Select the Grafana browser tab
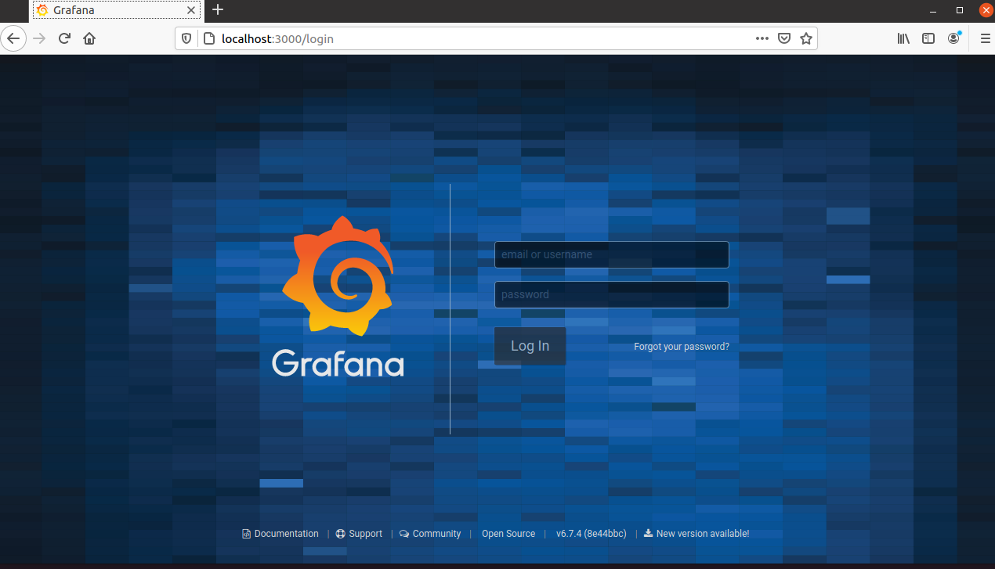Image resolution: width=995 pixels, height=569 pixels. coord(116,10)
